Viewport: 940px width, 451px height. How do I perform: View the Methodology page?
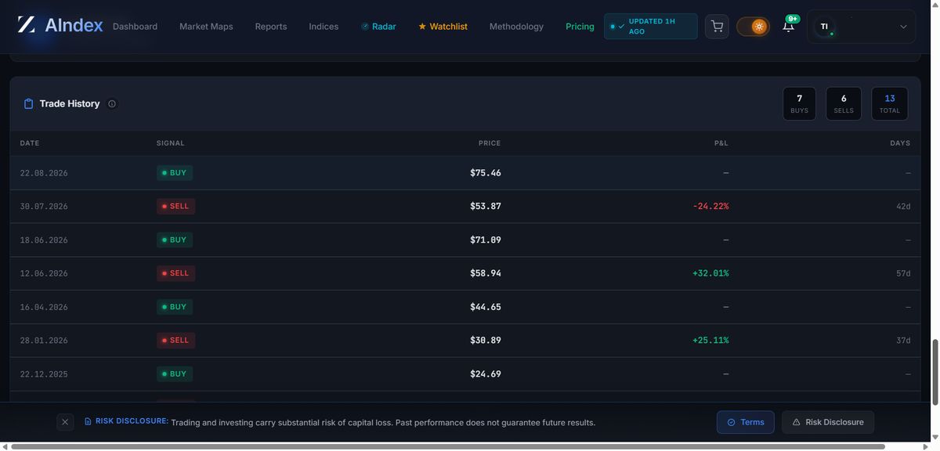pyautogui.click(x=516, y=27)
